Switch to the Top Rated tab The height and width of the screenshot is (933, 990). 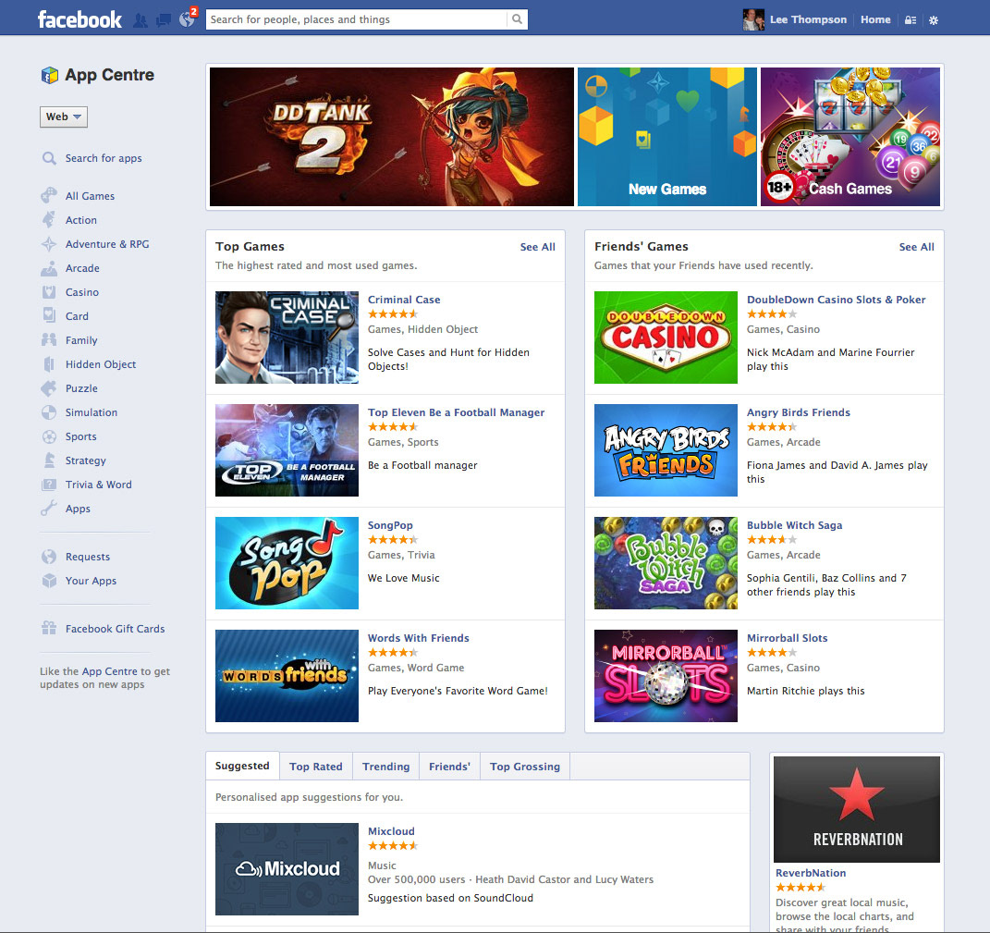tap(316, 767)
